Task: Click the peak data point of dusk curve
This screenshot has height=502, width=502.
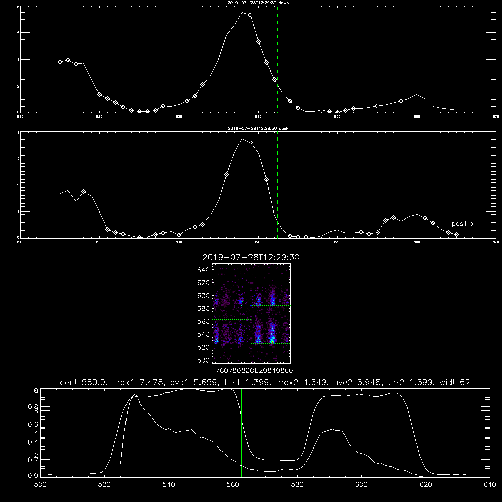Action: pos(242,139)
